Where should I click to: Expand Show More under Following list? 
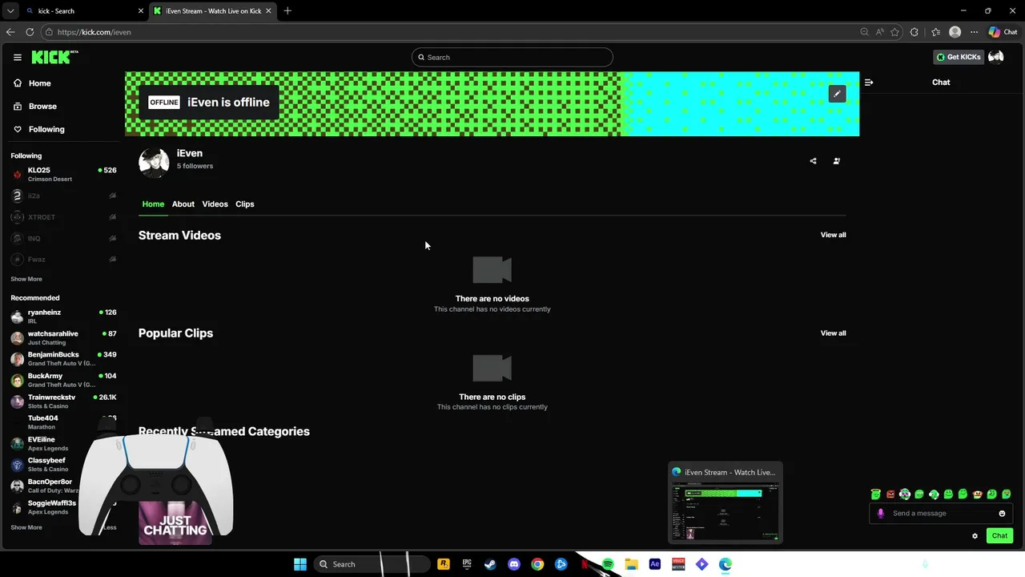click(x=26, y=279)
